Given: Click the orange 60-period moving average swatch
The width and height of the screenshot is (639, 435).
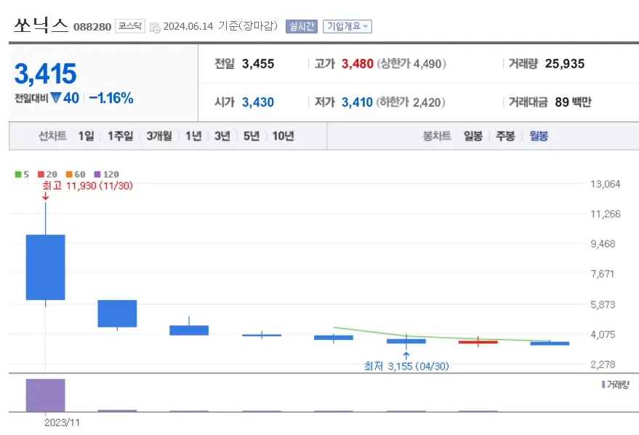Looking at the screenshot, I should tap(69, 174).
